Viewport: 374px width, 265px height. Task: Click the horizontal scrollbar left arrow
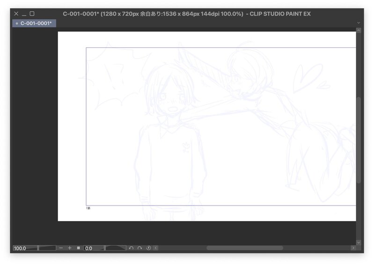[x=156, y=248]
